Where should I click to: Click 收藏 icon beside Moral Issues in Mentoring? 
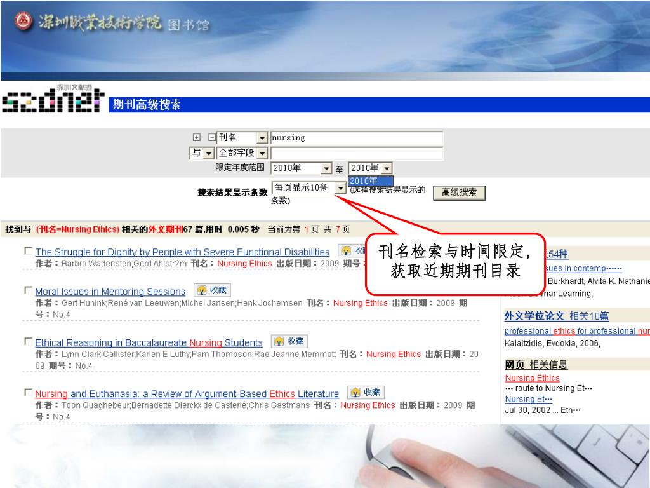click(x=212, y=290)
